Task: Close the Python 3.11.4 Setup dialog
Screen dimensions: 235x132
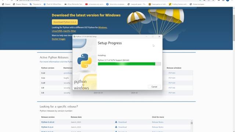Action: [159, 37]
